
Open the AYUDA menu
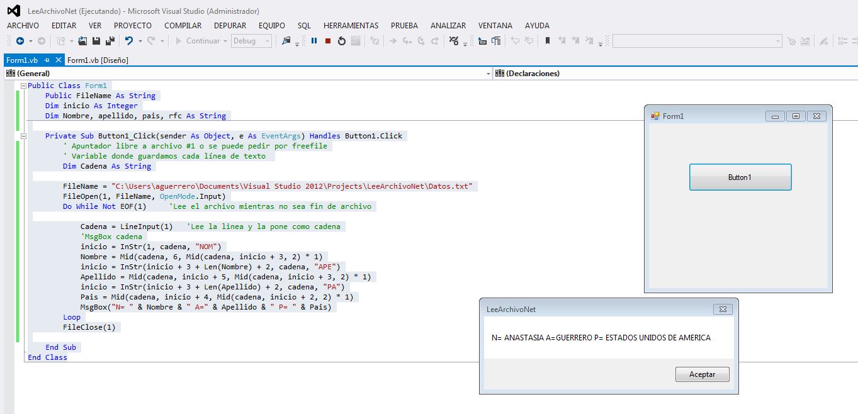[x=537, y=26]
